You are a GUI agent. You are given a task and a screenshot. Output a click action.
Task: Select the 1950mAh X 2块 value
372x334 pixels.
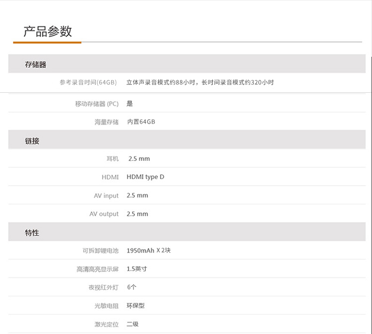(x=149, y=251)
